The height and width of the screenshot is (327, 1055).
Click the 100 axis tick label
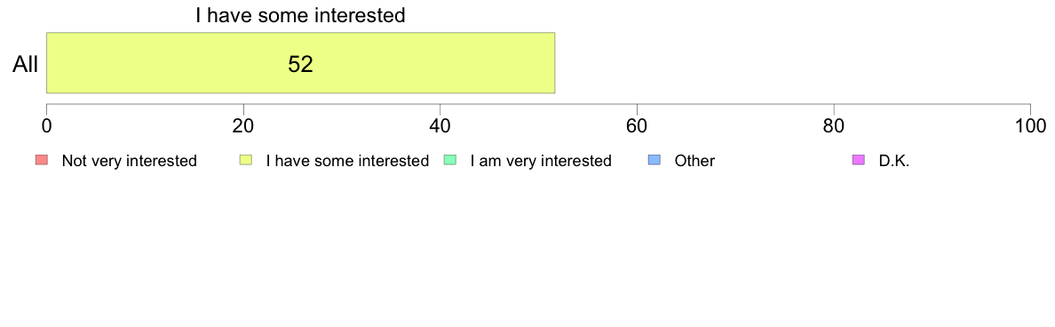[1030, 126]
